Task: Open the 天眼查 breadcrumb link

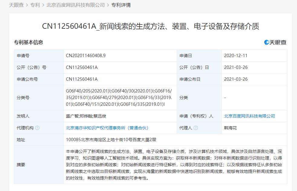Action: [x=16, y=5]
